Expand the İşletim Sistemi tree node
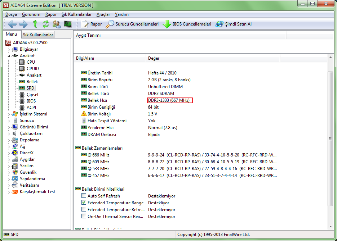 (x=9, y=114)
